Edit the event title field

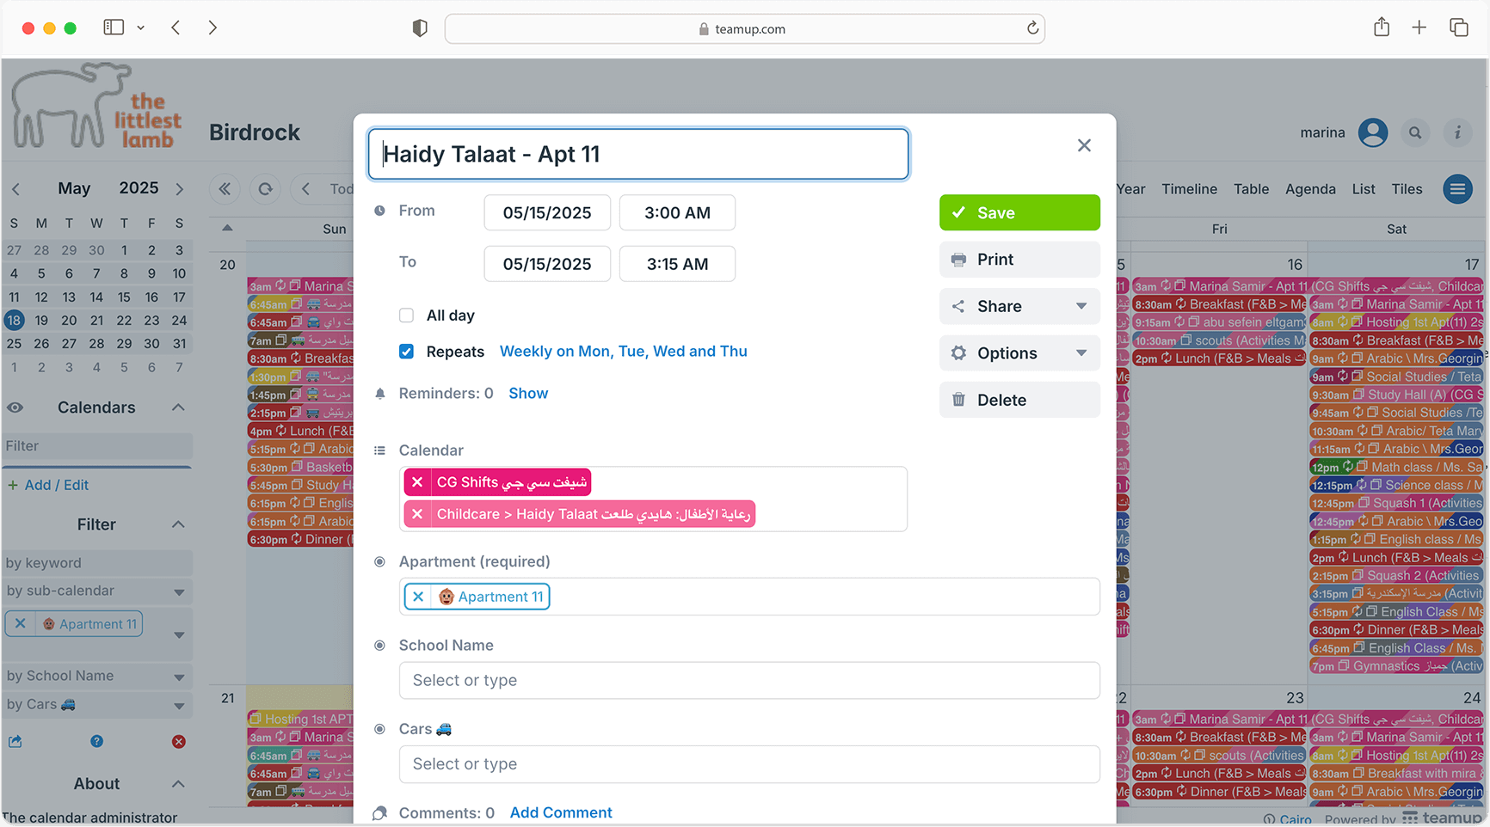[638, 155]
